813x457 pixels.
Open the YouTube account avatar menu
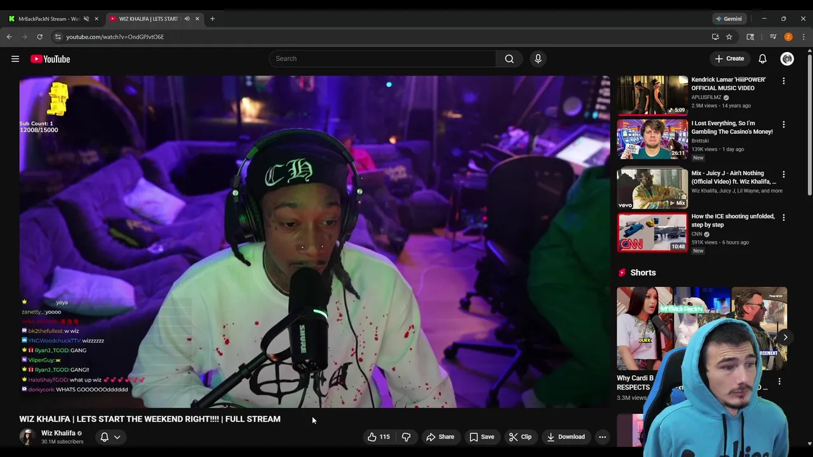[x=787, y=58]
